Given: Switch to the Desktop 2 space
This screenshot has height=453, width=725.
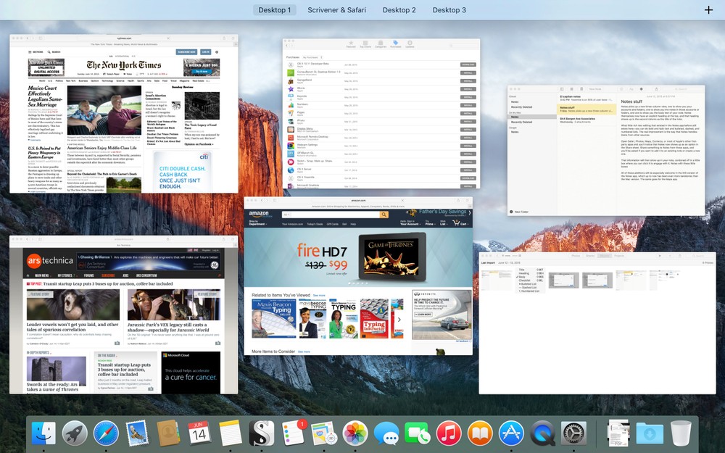Looking at the screenshot, I should coord(399,10).
